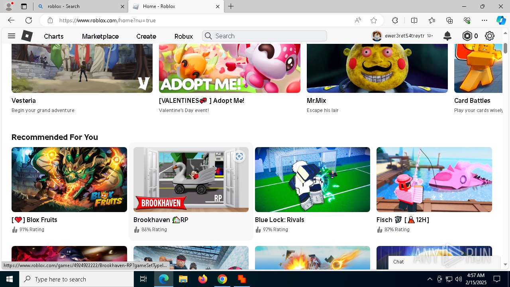Screen dimensions: 510x287
Task: Add this page to favorites
Action: coord(374,20)
